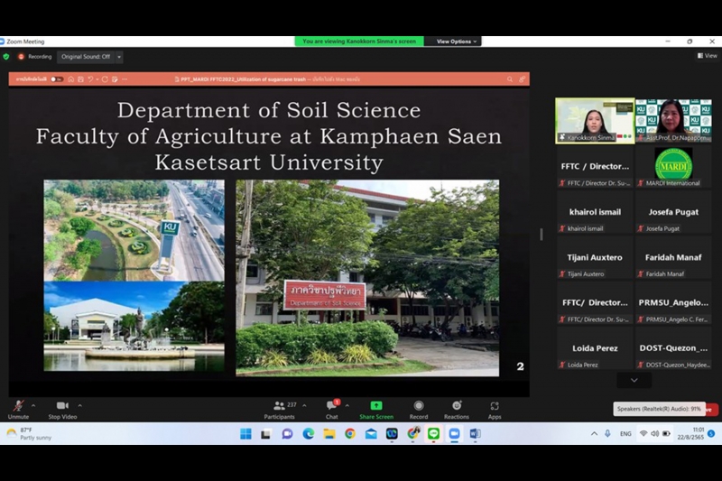
Task: Toggle Original Sound: Off button
Action: tap(86, 57)
